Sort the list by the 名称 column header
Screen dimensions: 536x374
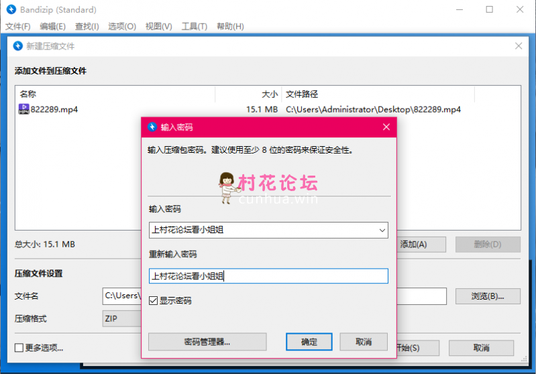pyautogui.click(x=115, y=95)
